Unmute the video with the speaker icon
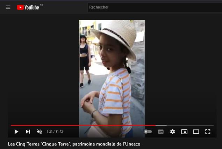 click(39, 132)
